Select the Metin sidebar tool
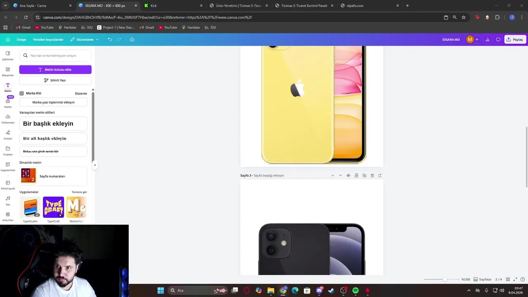This screenshot has height=297, width=528. coord(8,87)
